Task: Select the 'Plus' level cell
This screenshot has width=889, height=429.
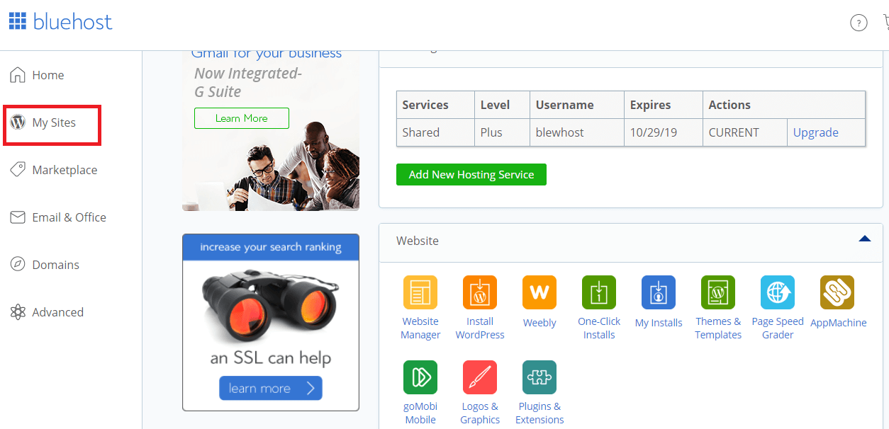Action: (x=503, y=132)
